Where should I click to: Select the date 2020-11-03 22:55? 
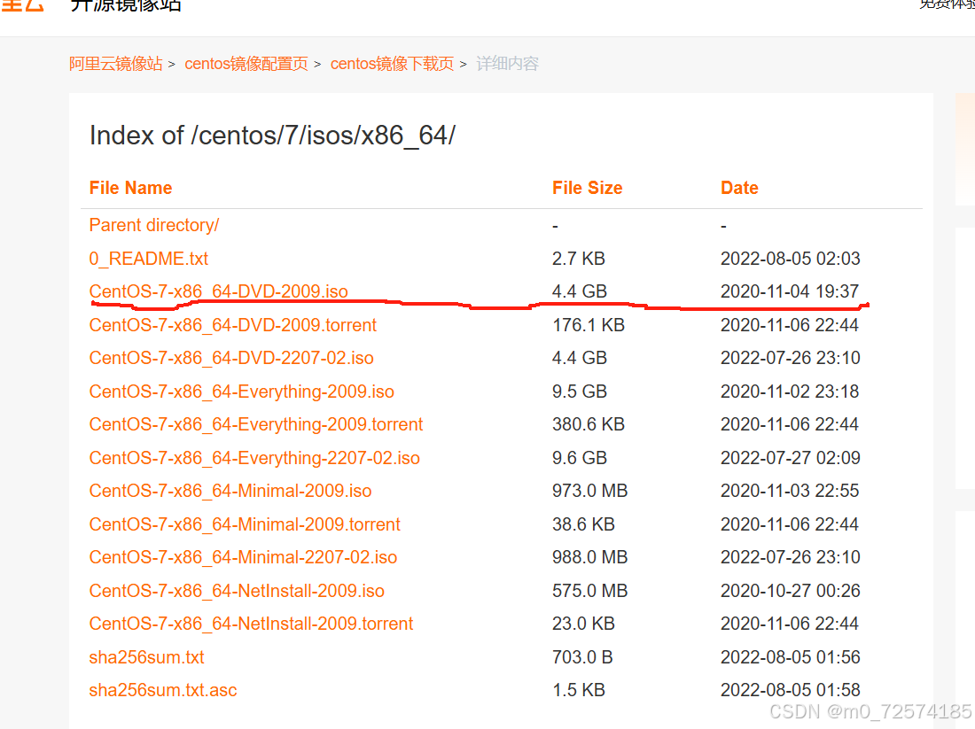[790, 491]
